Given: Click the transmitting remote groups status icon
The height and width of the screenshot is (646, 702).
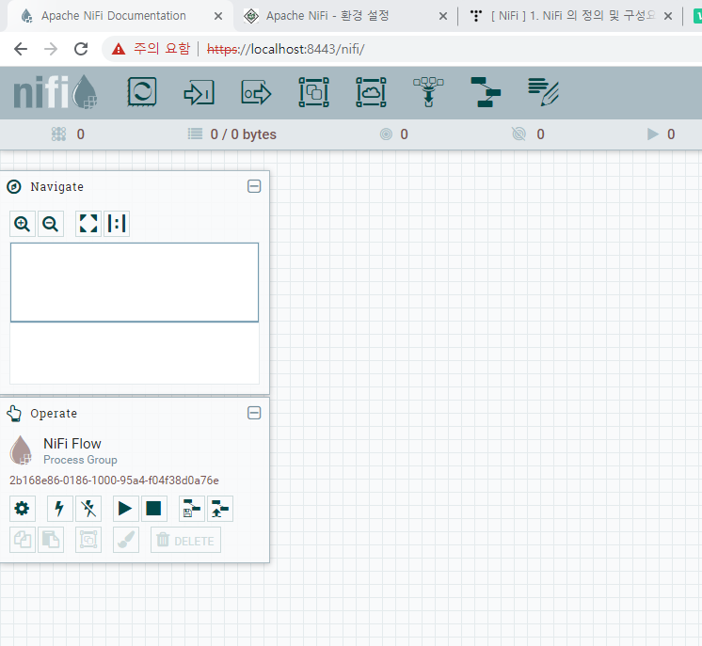Looking at the screenshot, I should (x=386, y=134).
